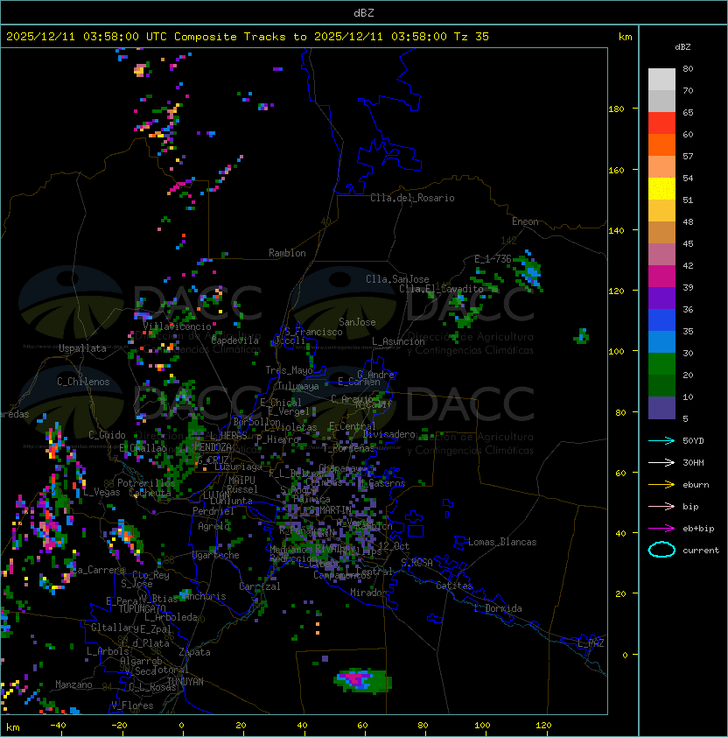Click the 'Agrelo' place label
728x737 pixels.
[x=213, y=526]
